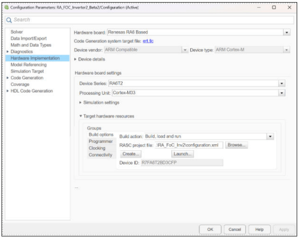This screenshot has height=237, width=299.
Task: Select Solver in the left pane
Action: pyautogui.click(x=17, y=32)
